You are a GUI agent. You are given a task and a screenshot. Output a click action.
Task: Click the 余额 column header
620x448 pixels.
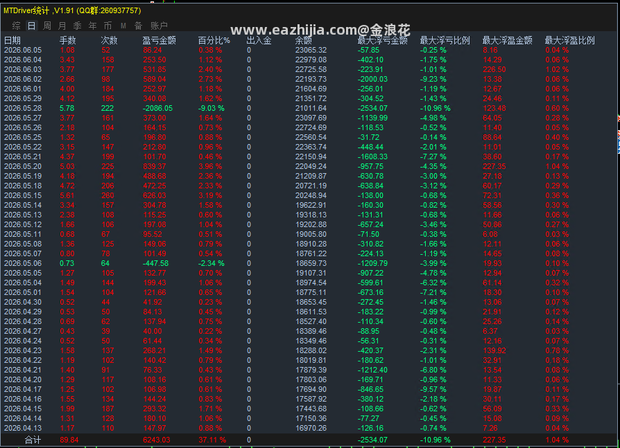[304, 40]
